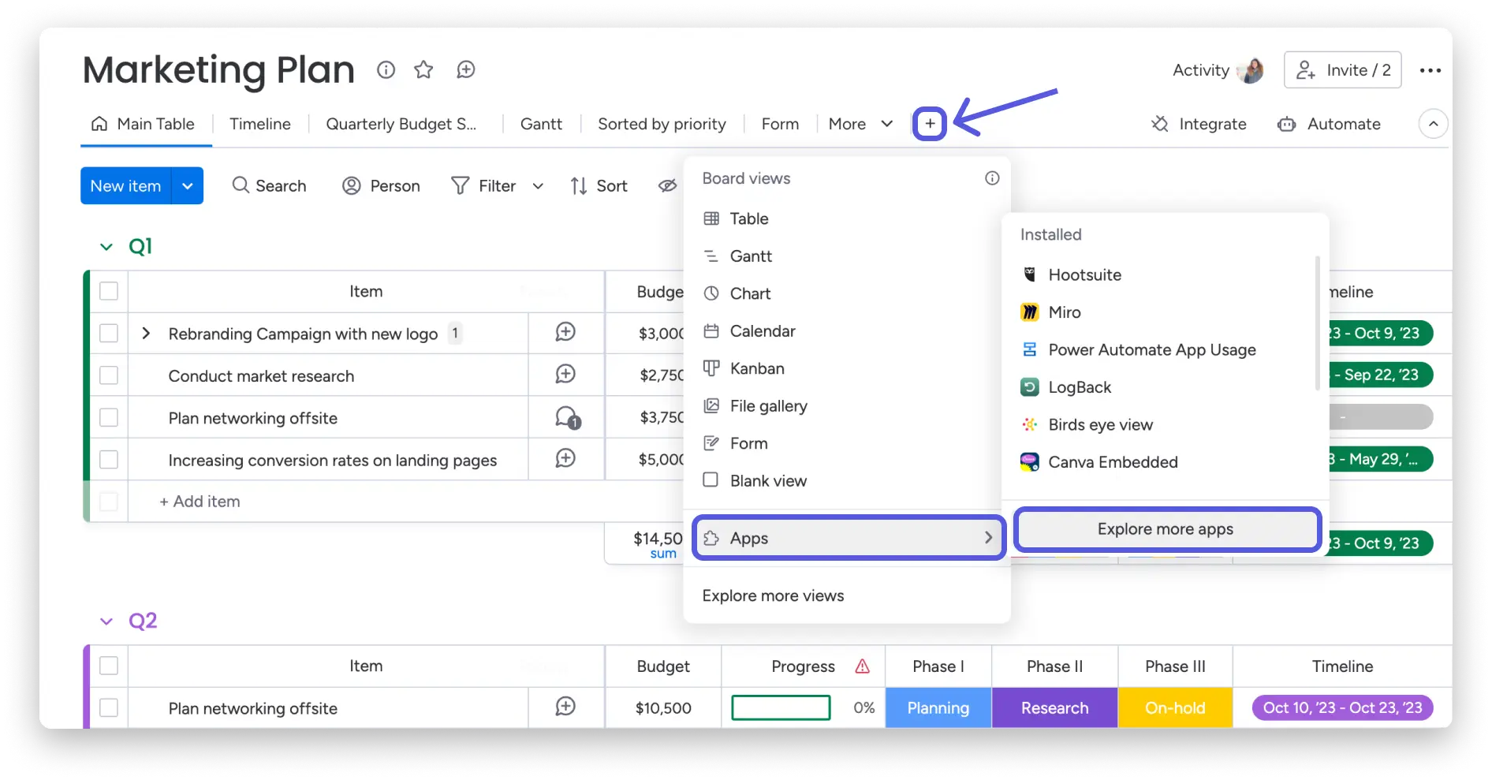Open the board discussion bubble icon

pos(466,69)
